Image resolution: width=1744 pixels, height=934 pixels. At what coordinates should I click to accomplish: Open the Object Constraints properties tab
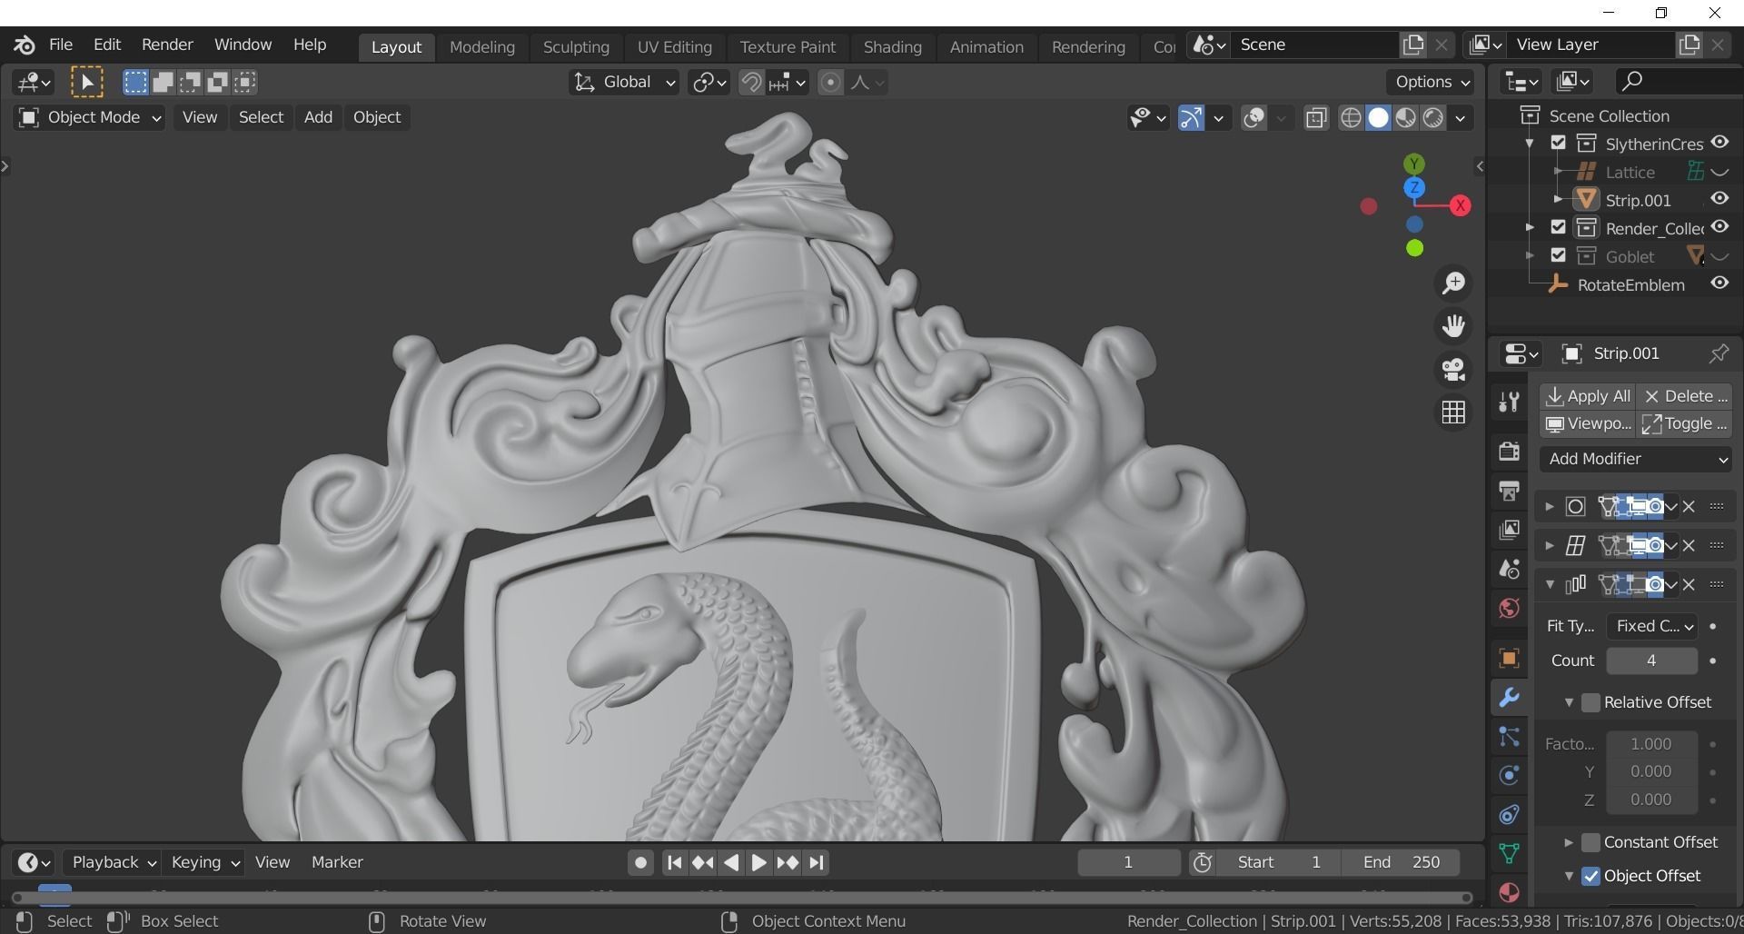(1509, 815)
